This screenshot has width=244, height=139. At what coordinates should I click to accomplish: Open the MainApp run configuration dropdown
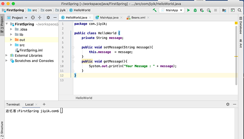point(171,10)
